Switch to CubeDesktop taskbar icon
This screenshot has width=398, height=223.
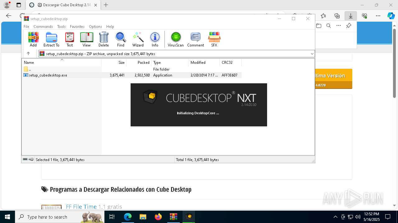pyautogui.click(x=188, y=217)
